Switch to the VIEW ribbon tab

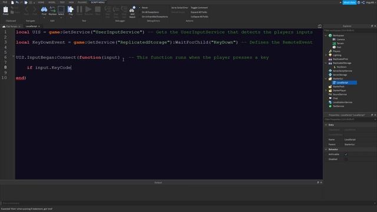pos(71,2)
